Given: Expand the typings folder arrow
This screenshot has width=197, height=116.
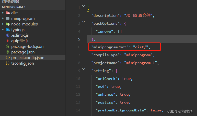Looking at the screenshot, I should point(3,30).
